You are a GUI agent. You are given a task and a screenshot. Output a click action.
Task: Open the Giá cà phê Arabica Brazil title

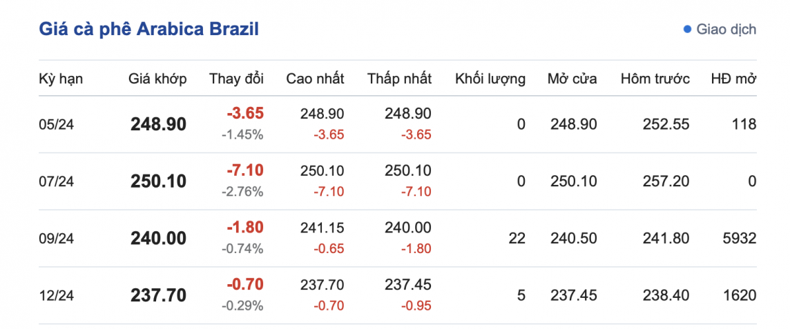(x=149, y=30)
